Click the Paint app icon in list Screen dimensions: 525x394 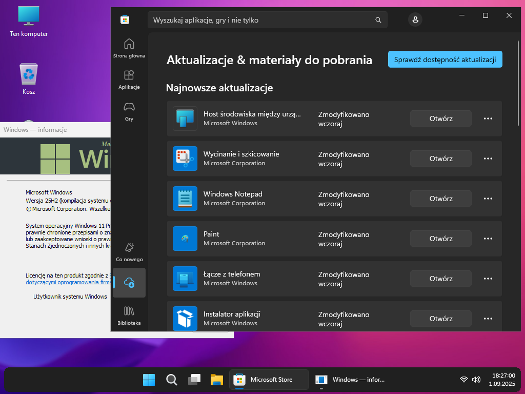pos(185,239)
